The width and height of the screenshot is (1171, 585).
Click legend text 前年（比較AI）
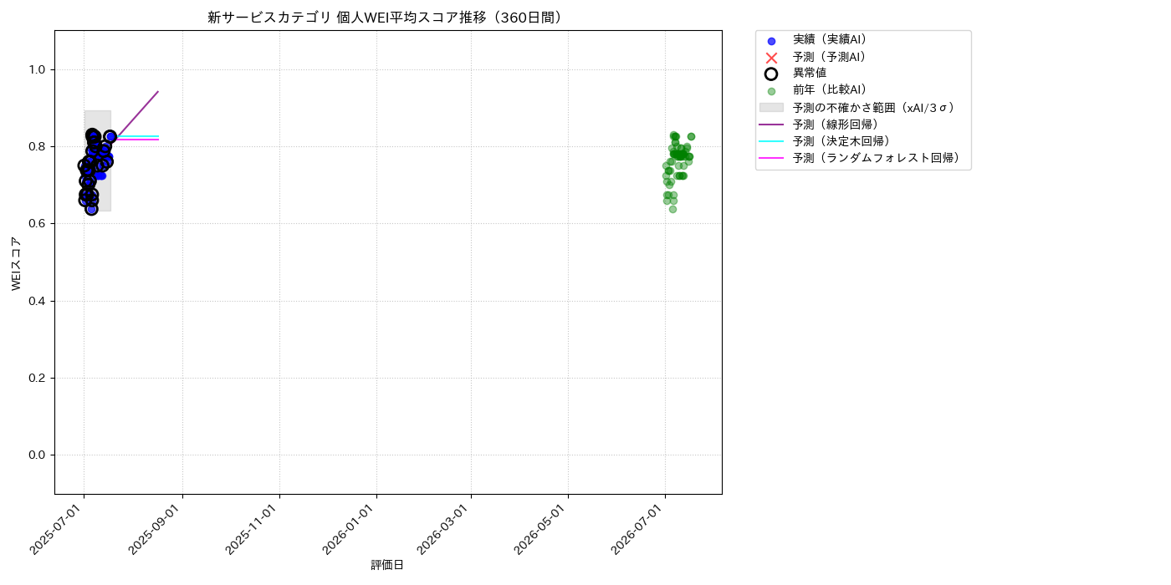pos(832,90)
